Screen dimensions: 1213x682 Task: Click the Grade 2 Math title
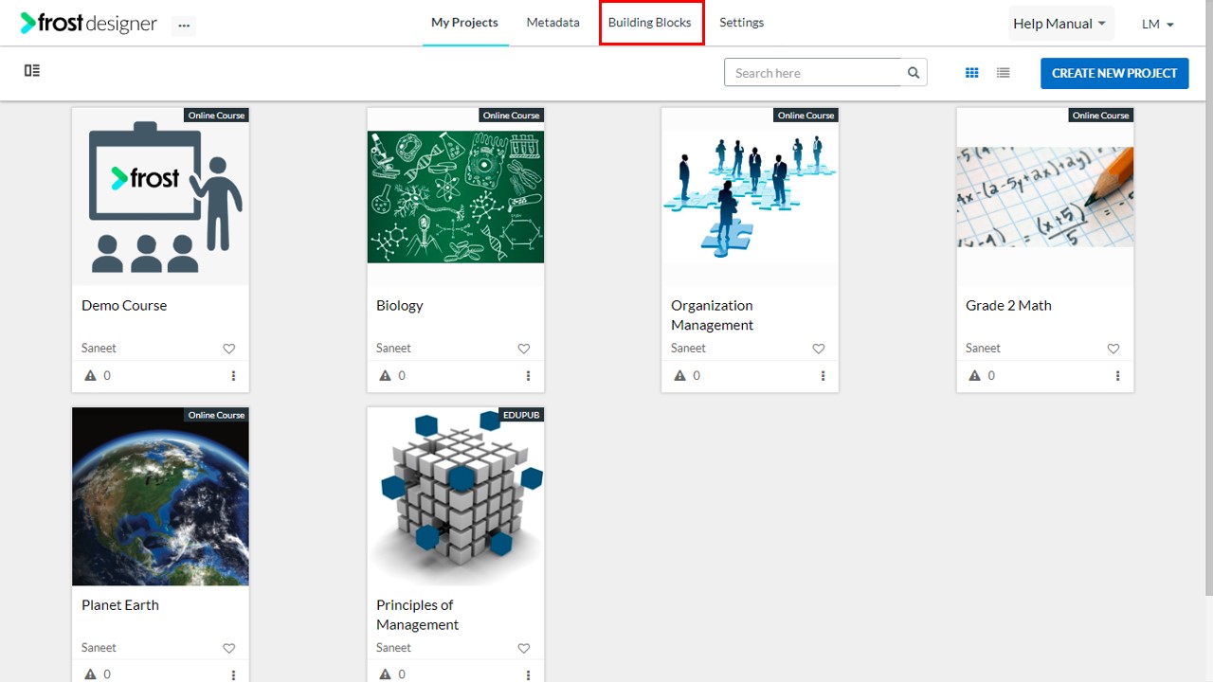click(1008, 305)
